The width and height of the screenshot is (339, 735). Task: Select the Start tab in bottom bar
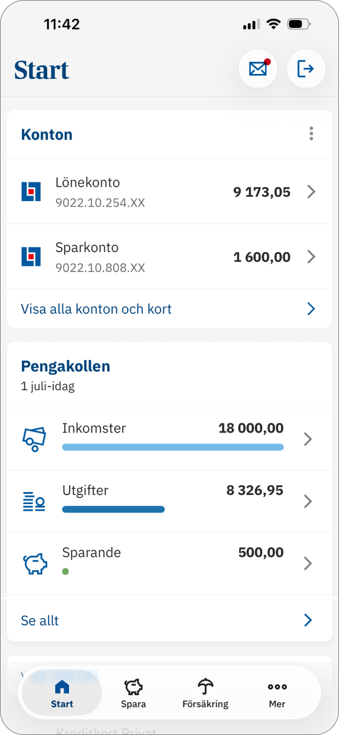pyautogui.click(x=62, y=693)
